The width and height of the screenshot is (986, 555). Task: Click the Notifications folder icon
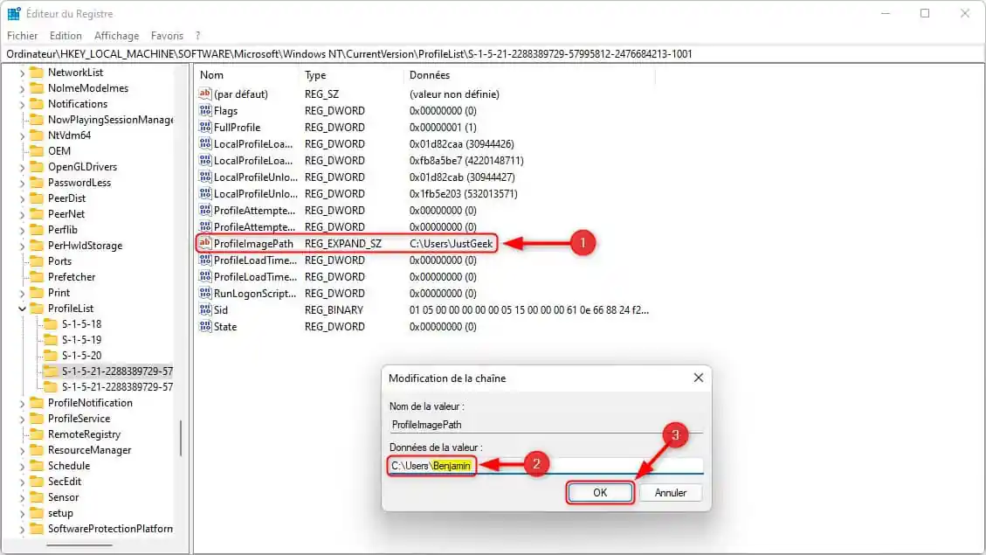coord(37,103)
